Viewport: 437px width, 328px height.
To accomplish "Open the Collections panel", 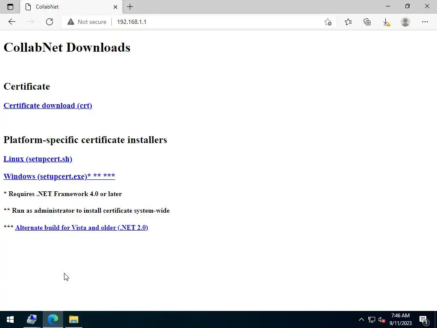I will pos(367,22).
